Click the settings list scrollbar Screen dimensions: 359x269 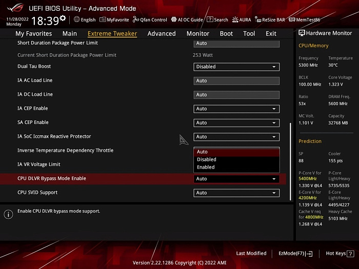point(291,161)
